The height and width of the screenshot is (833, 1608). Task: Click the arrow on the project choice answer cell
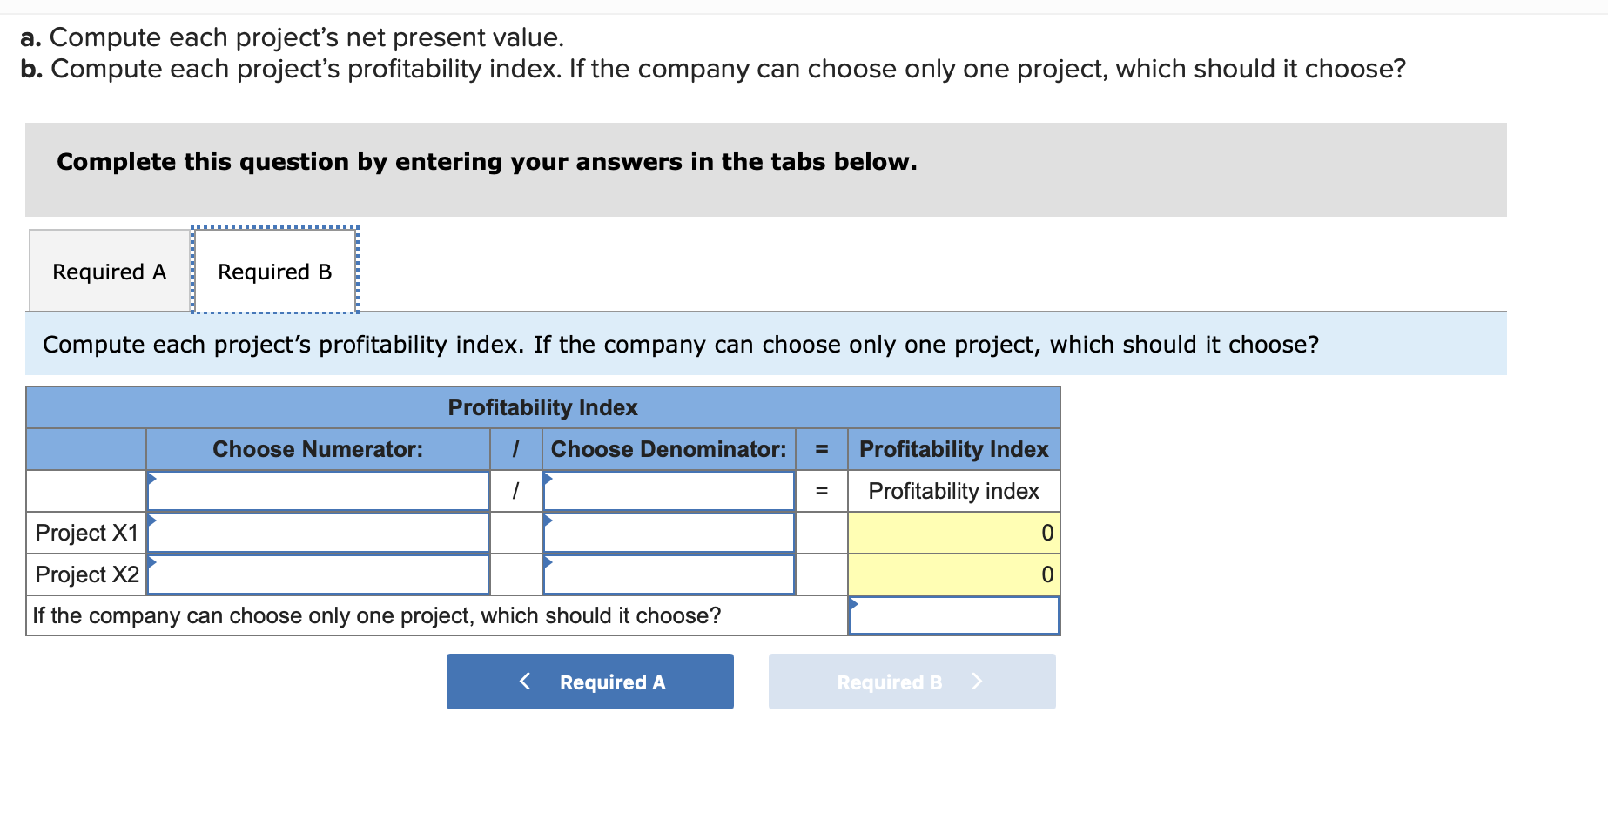pyautogui.click(x=856, y=602)
